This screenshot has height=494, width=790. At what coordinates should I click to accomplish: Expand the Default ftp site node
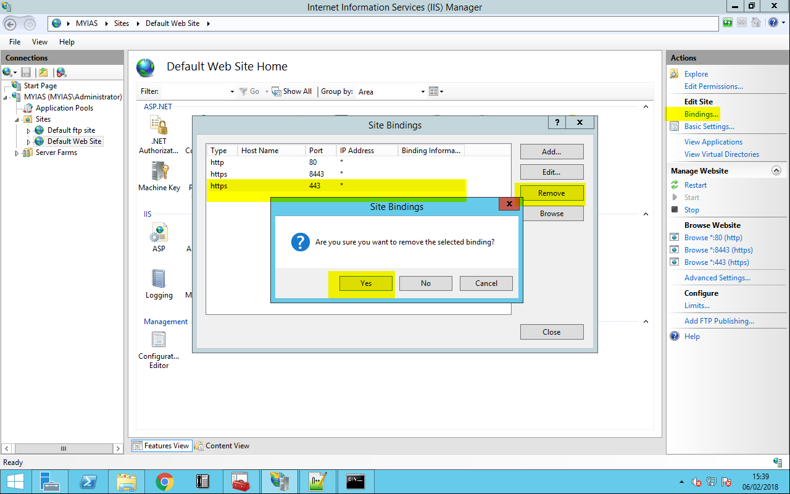pos(28,131)
